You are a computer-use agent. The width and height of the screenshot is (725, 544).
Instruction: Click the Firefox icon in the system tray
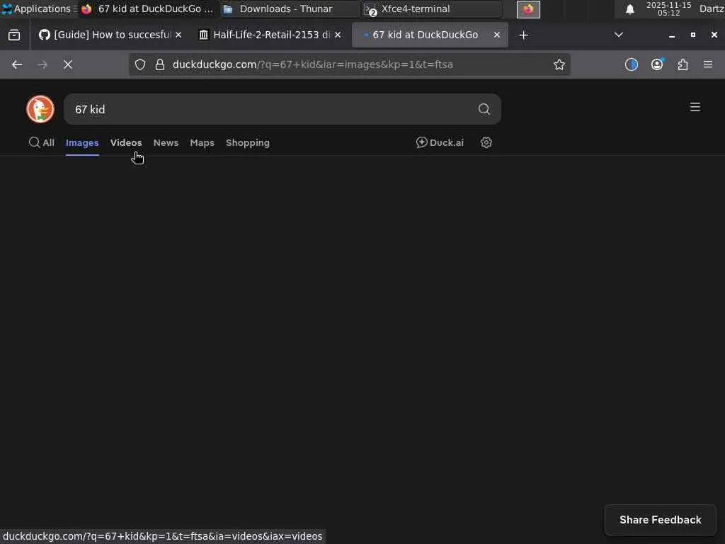(x=528, y=8)
